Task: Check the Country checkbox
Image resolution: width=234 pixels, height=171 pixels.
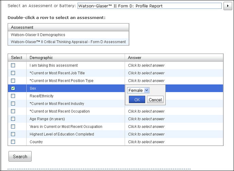Action: [x=13, y=142]
